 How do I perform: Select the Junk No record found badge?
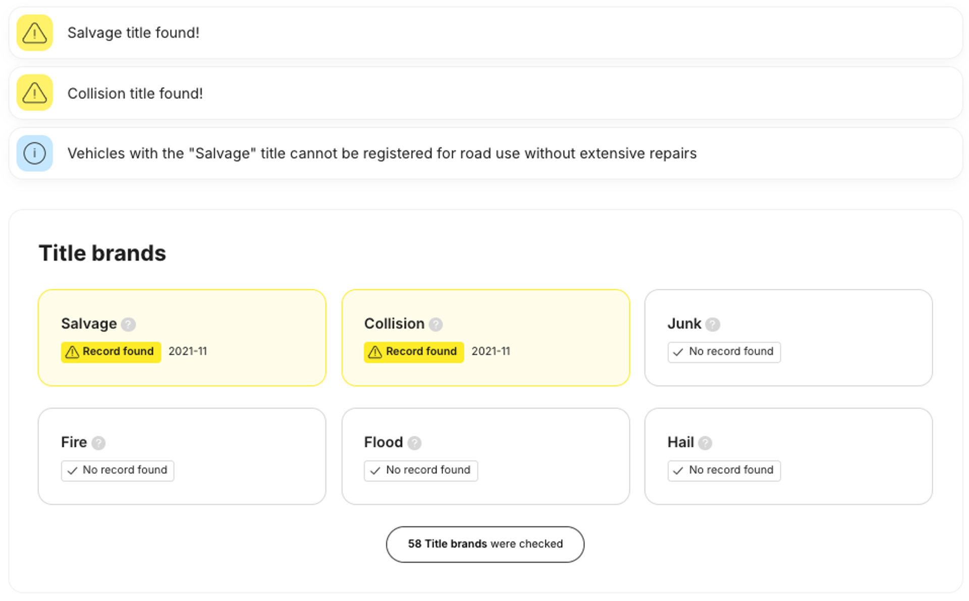(724, 352)
